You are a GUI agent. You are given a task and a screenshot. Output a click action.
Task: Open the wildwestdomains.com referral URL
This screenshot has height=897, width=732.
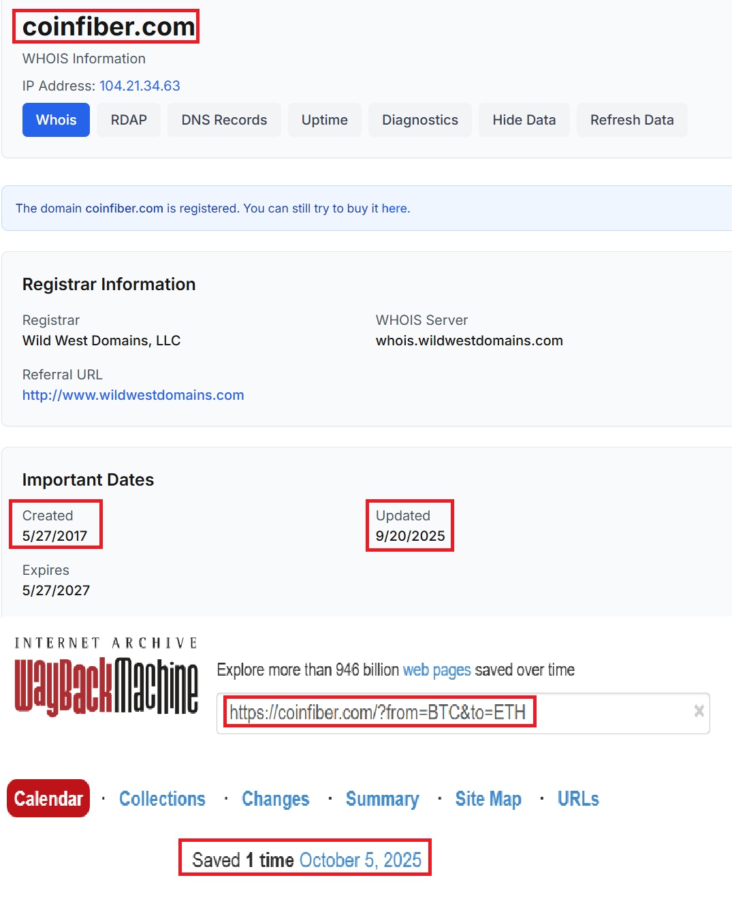(133, 395)
